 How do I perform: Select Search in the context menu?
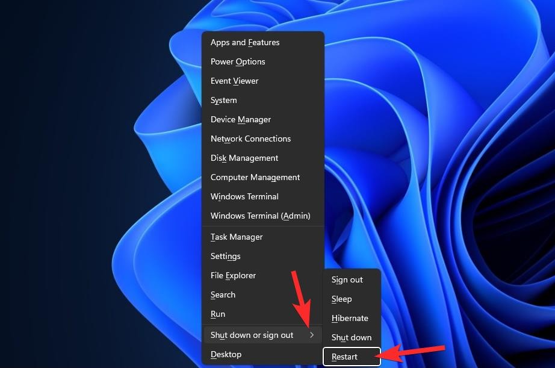tap(223, 295)
